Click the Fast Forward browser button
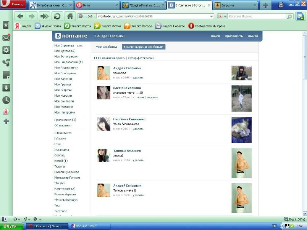Viewport: 307px width, 230px height. [44, 16]
